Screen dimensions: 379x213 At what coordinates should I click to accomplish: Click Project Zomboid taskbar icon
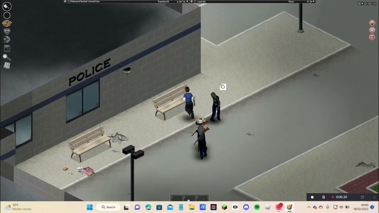[289, 207]
